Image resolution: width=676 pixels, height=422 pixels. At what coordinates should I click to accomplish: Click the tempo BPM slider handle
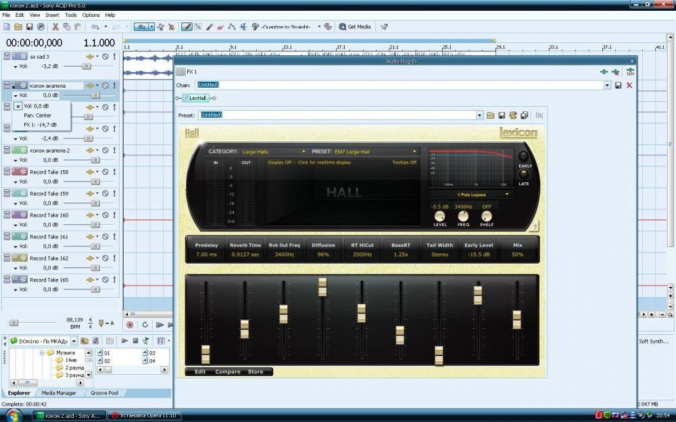click(14, 323)
